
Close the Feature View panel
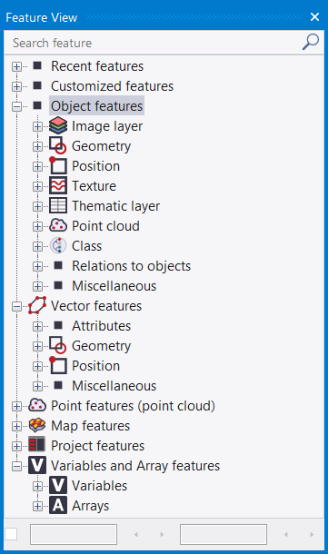(314, 16)
